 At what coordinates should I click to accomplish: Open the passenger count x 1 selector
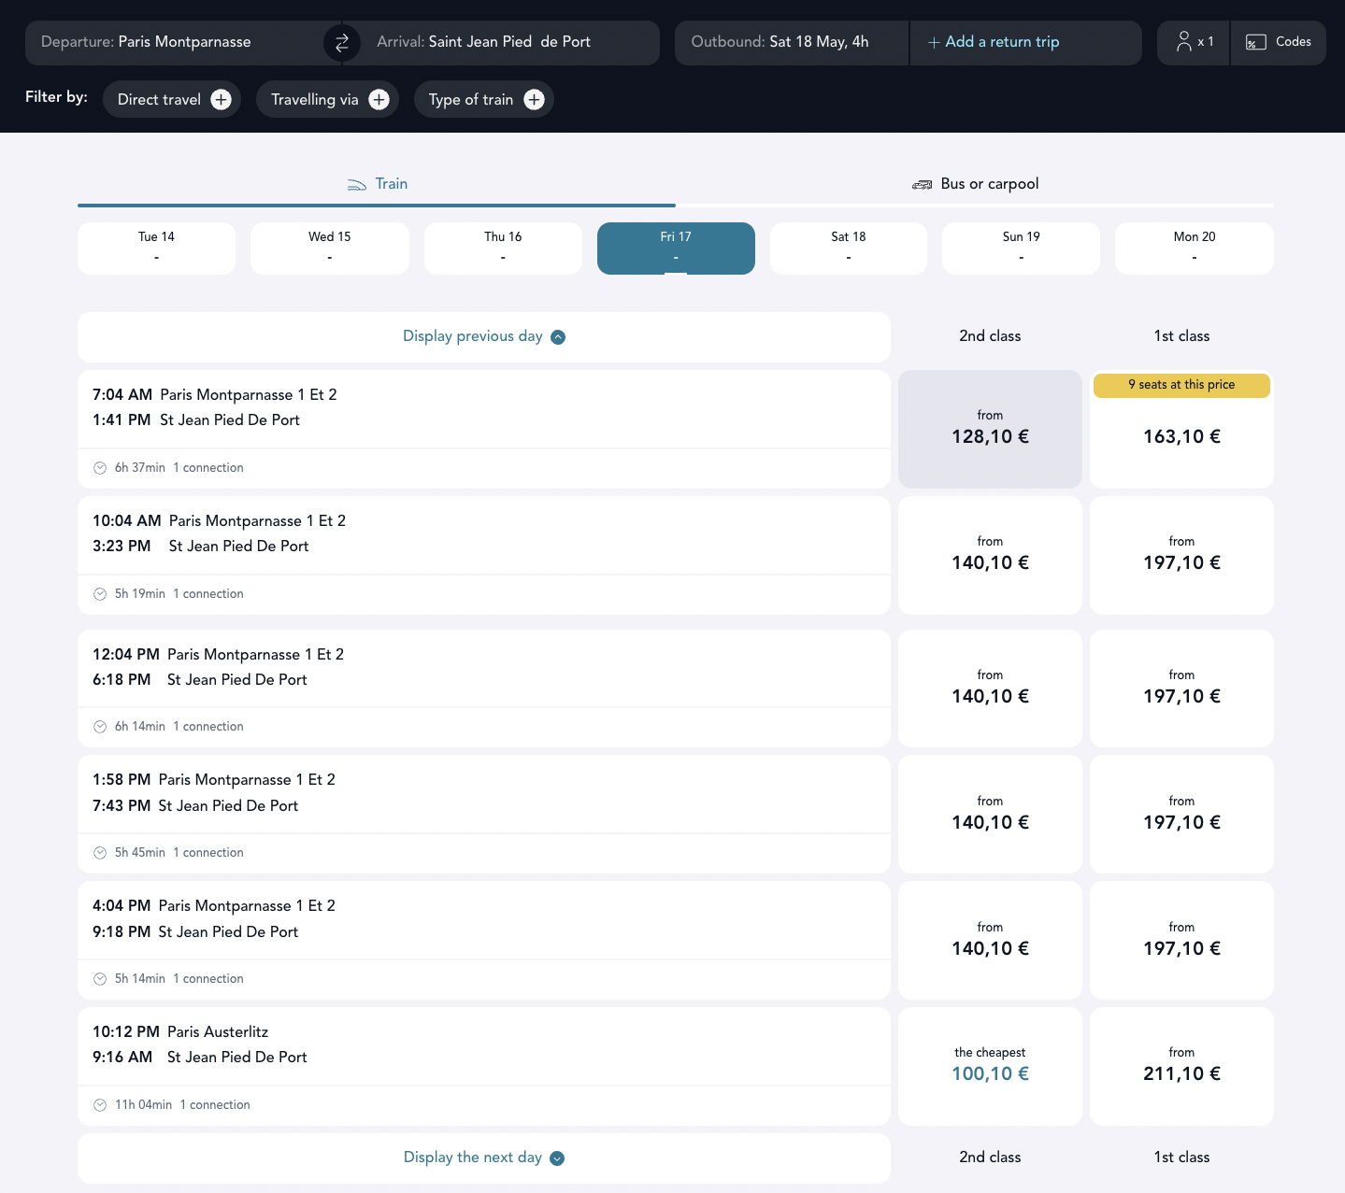1194,43
